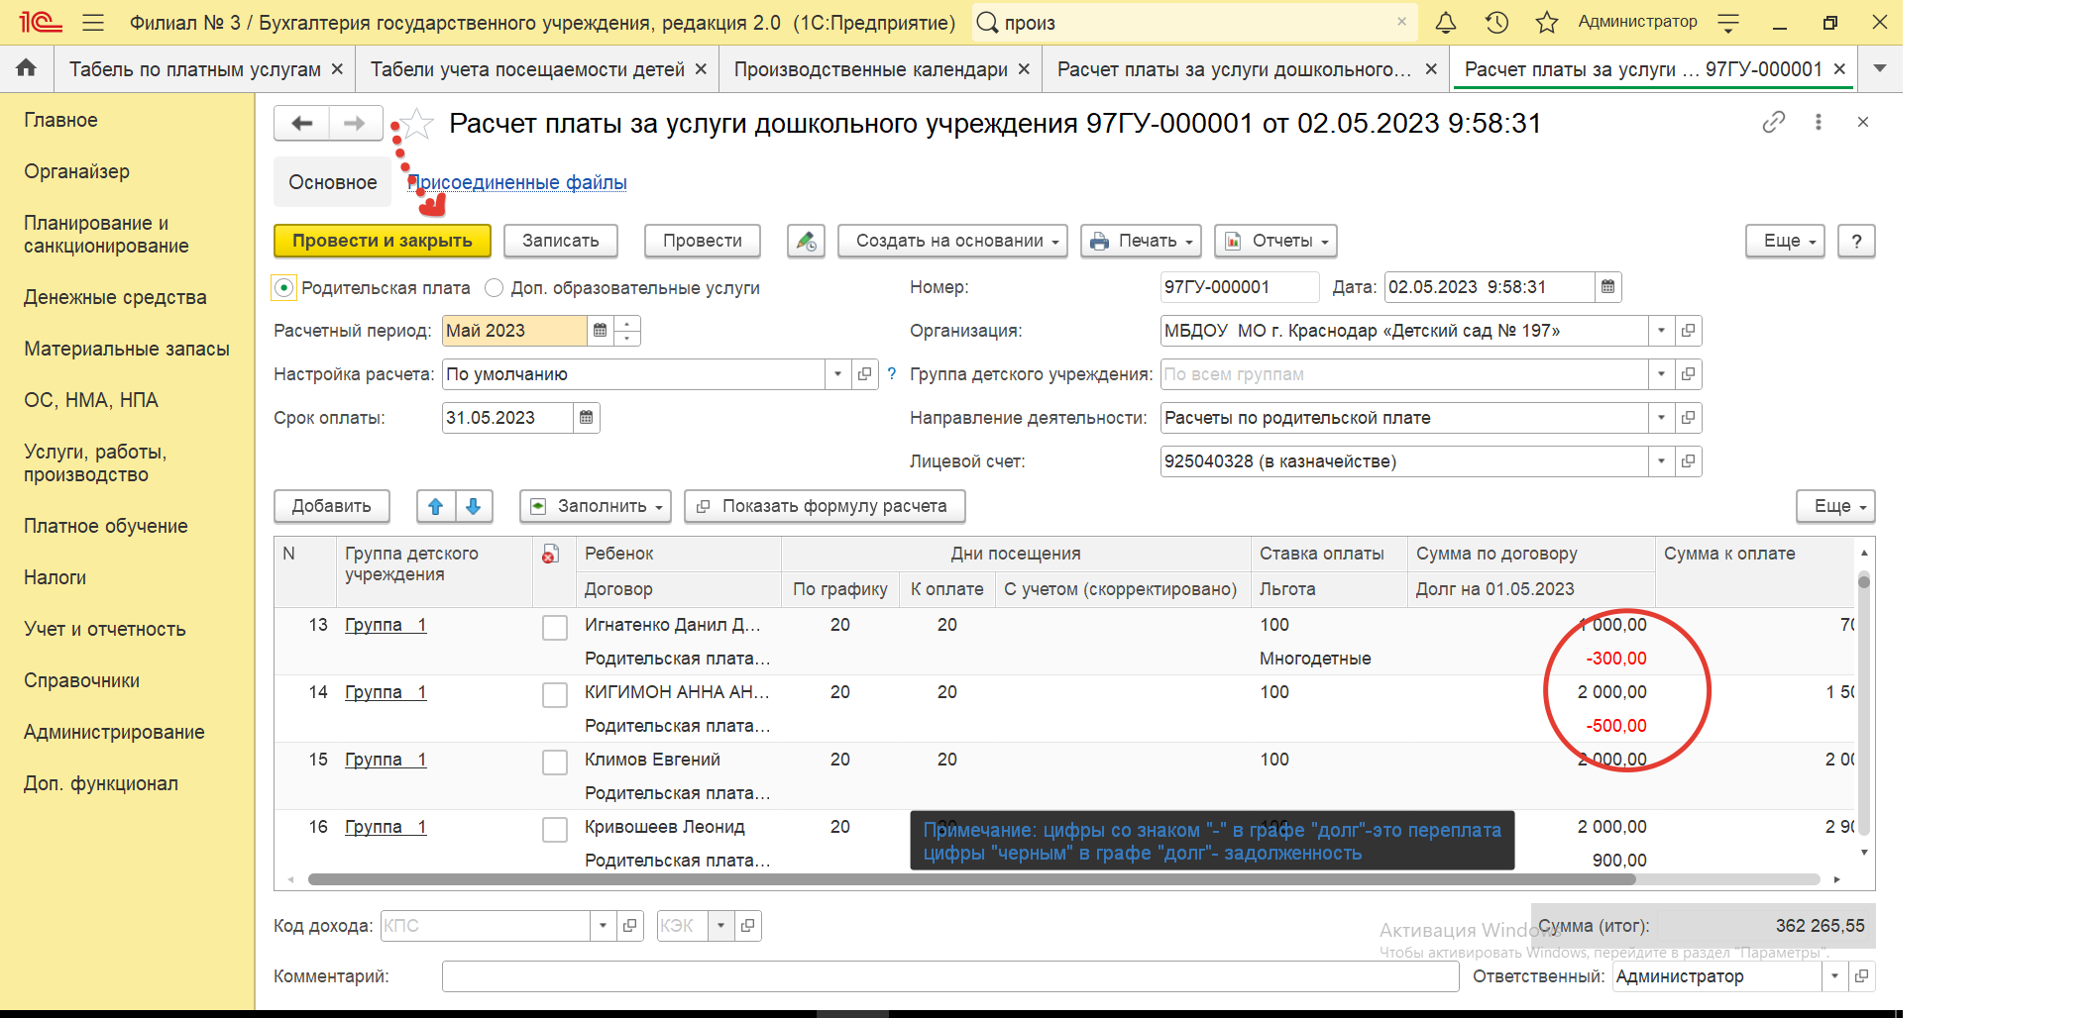Check the box for Климов Евгений row
This screenshot has height=1018, width=2100.
(x=555, y=762)
